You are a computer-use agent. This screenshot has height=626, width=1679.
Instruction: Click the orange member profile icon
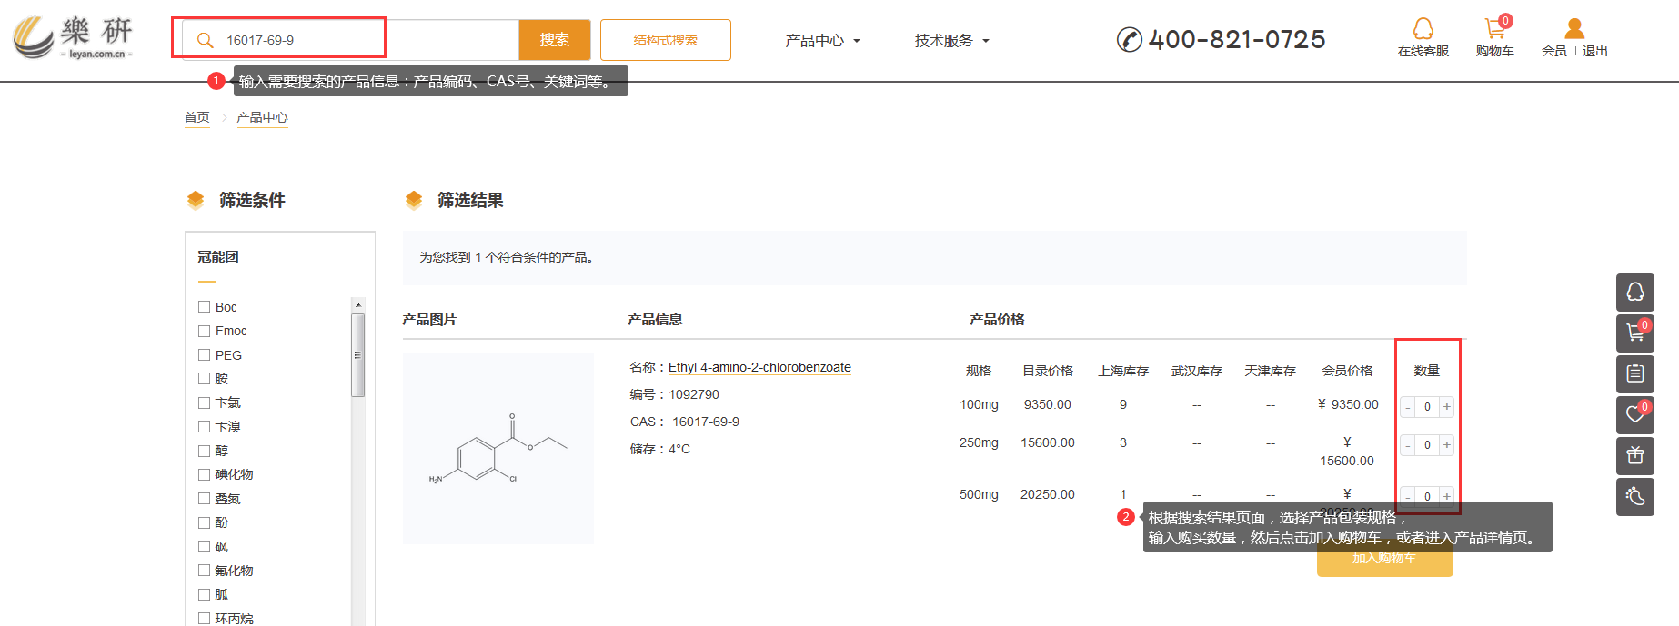1574,30
